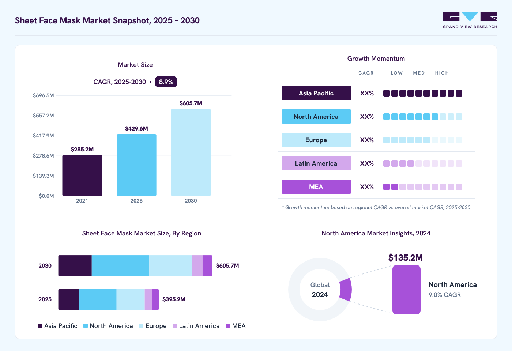
Task: Click Latin America XX% CAGR value
Action: 367,163
